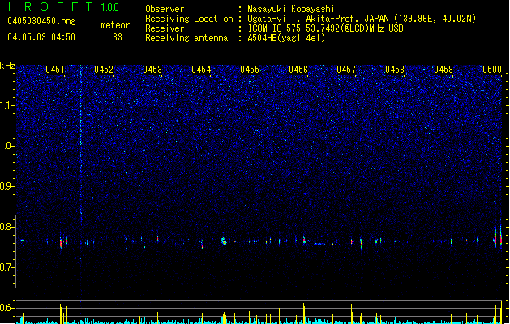The width and height of the screenshot is (510, 324).
Task: Click the 0455 time marker
Action: point(250,70)
